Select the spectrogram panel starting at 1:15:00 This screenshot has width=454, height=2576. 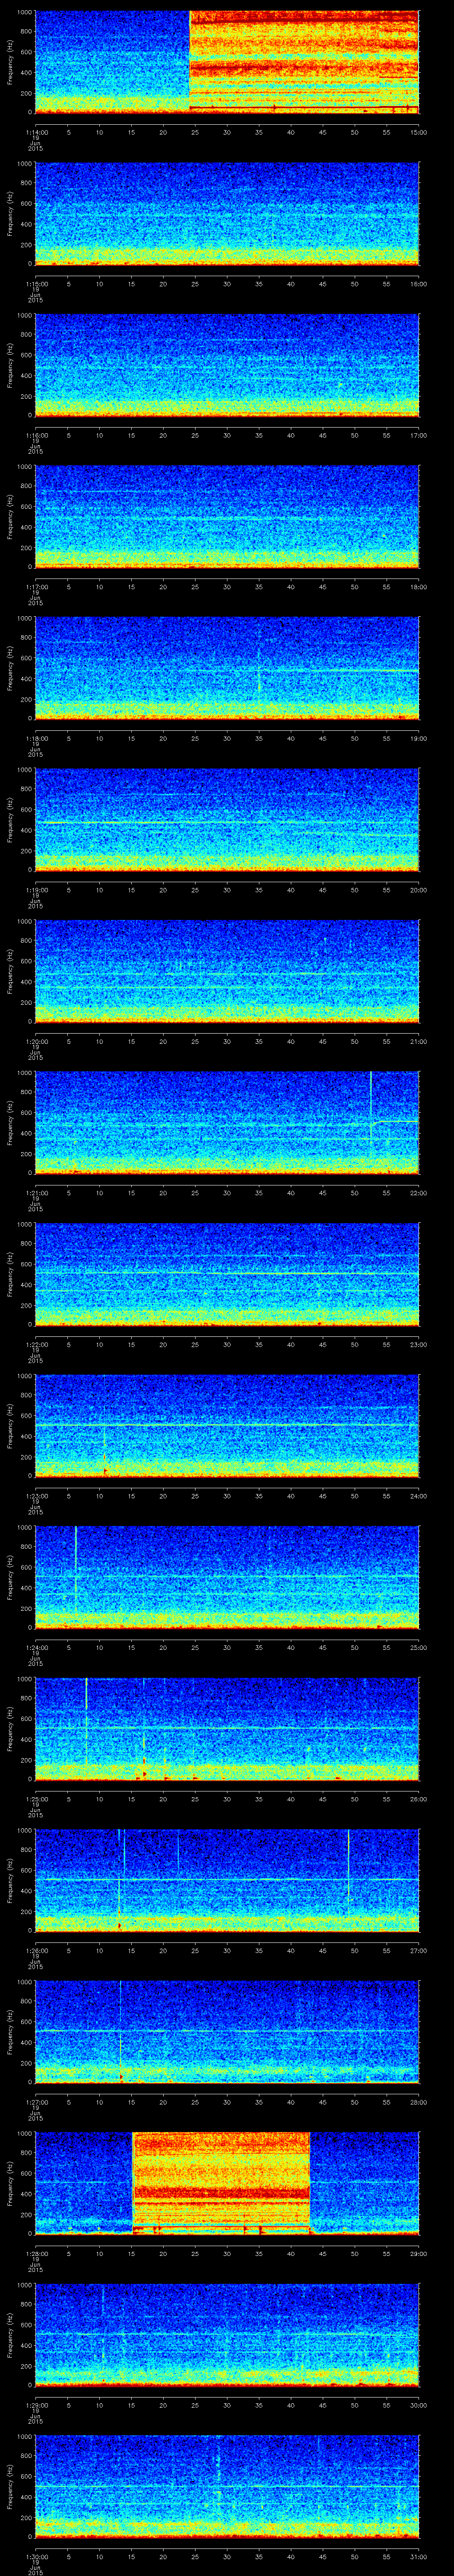227,213
